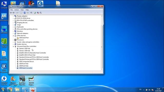This screenshot has height=92, width=164.
Task: Expand the Network adapters node
Action: (13, 33)
